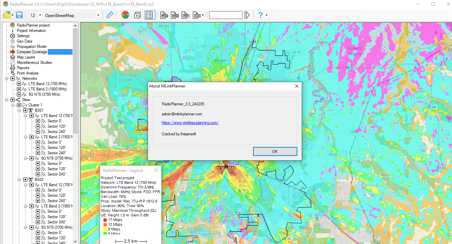The image size is (452, 244).
Task: Click the tree panel scroll-down arrow
Action: [x=75, y=241]
